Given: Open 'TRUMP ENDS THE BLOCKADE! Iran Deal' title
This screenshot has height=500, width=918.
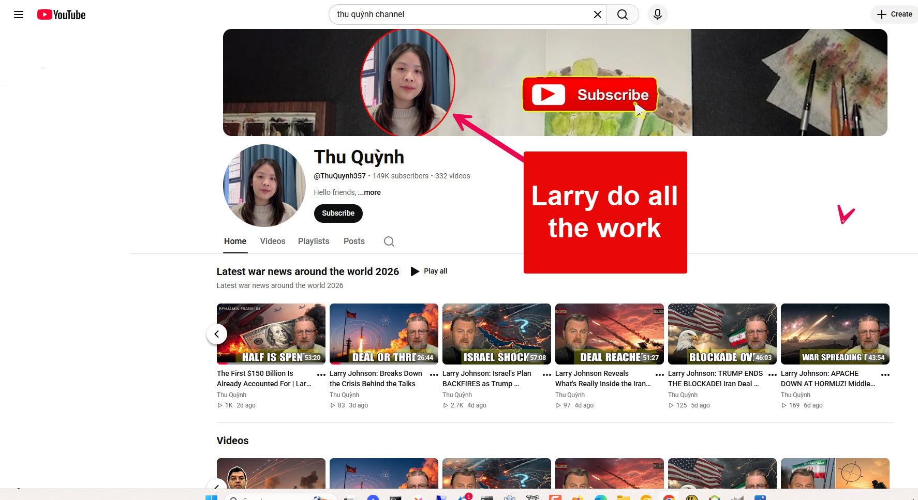Looking at the screenshot, I should [716, 378].
